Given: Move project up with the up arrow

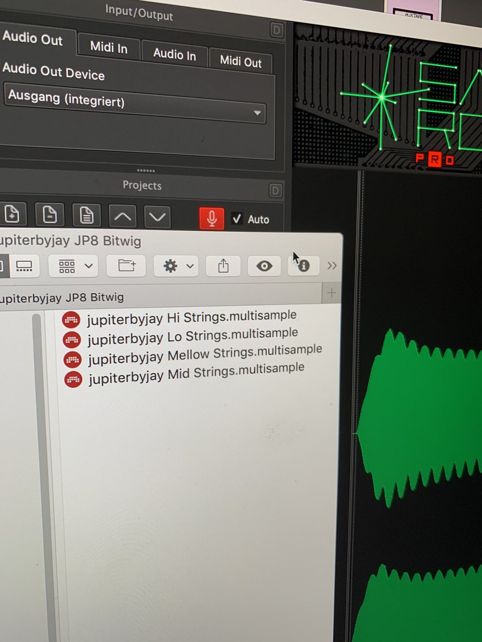Looking at the screenshot, I should (123, 217).
